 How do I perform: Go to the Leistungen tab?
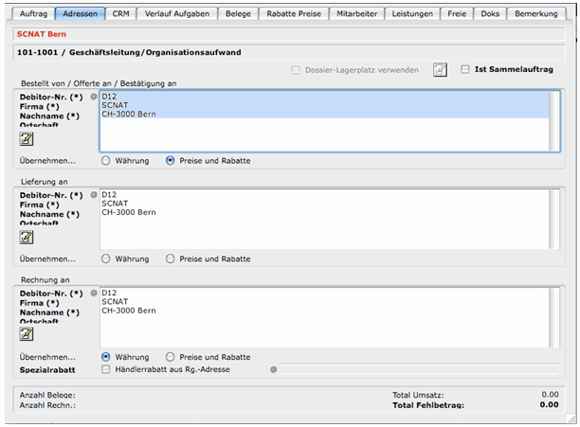(x=412, y=14)
